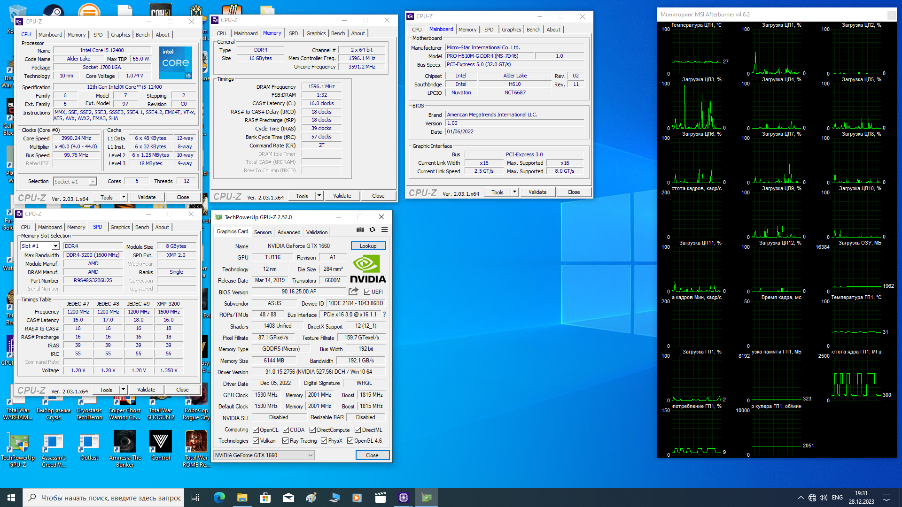902x507 pixels.
Task: Click the Bus Interface question mark icon
Action: (384, 315)
